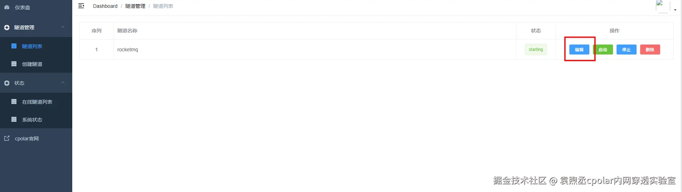682x192 pixels.
Task: Click the grid icon beside 创建隧道
Action: tap(14, 64)
